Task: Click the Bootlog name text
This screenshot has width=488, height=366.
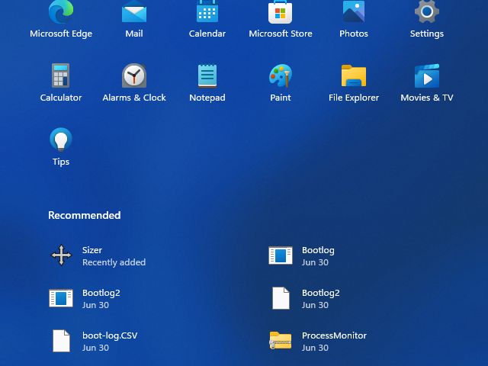Action: (x=318, y=250)
